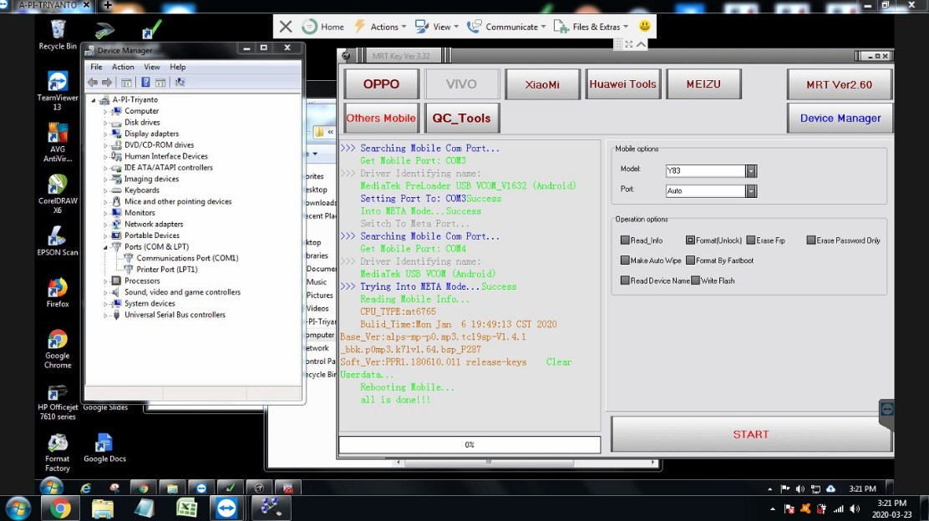Click the MEIZU brand button
This screenshot has height=521, width=929.
(703, 84)
